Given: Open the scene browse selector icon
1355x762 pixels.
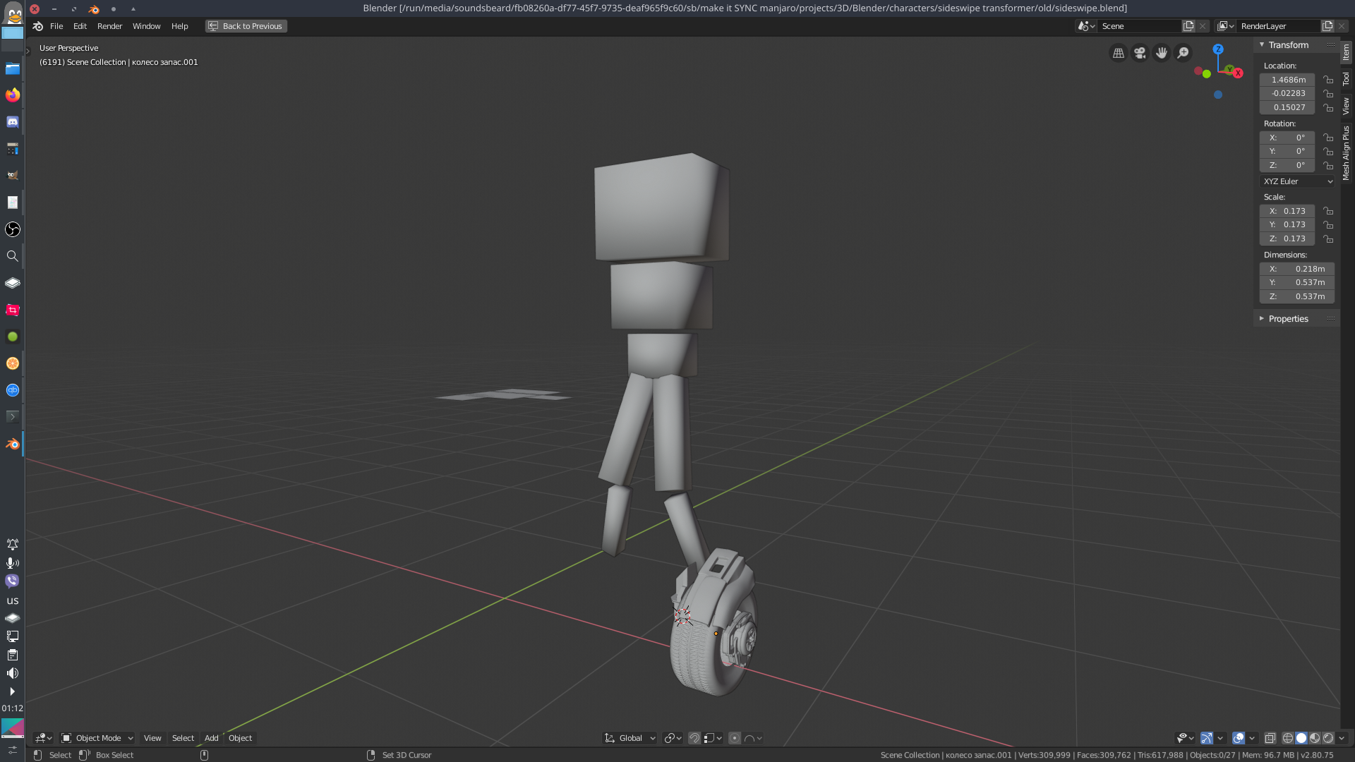Looking at the screenshot, I should (x=1085, y=26).
